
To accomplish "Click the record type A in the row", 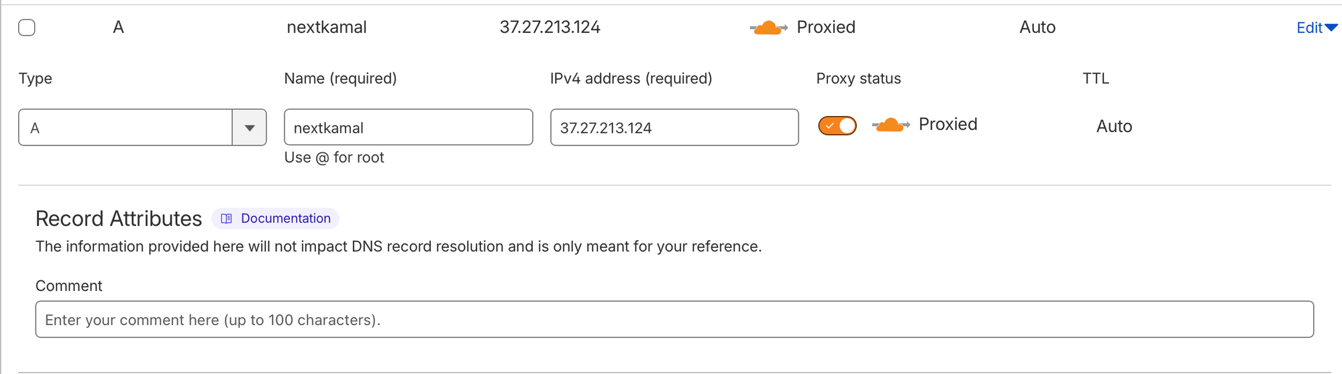I will [118, 27].
